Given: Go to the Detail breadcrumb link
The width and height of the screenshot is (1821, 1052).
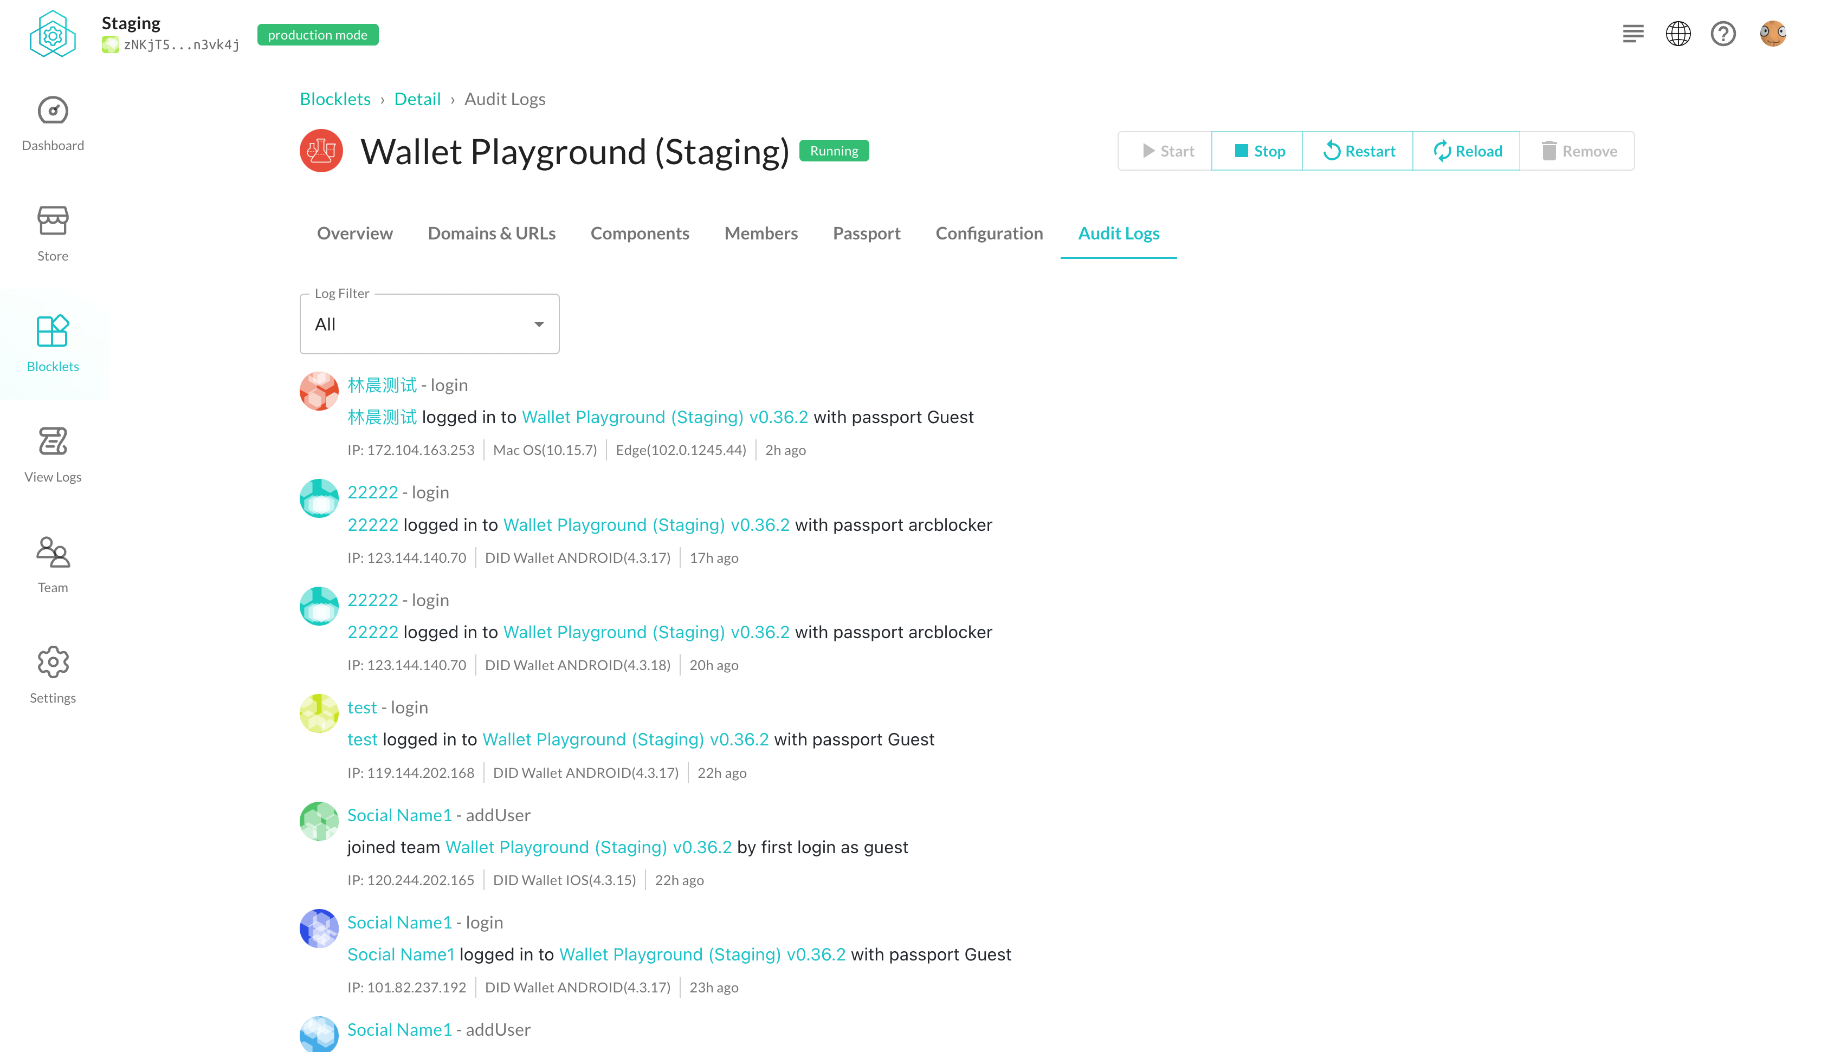Looking at the screenshot, I should [417, 99].
